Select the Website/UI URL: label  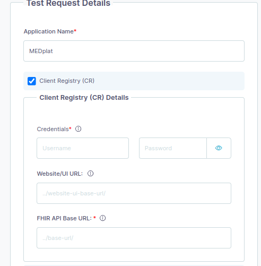(60, 174)
